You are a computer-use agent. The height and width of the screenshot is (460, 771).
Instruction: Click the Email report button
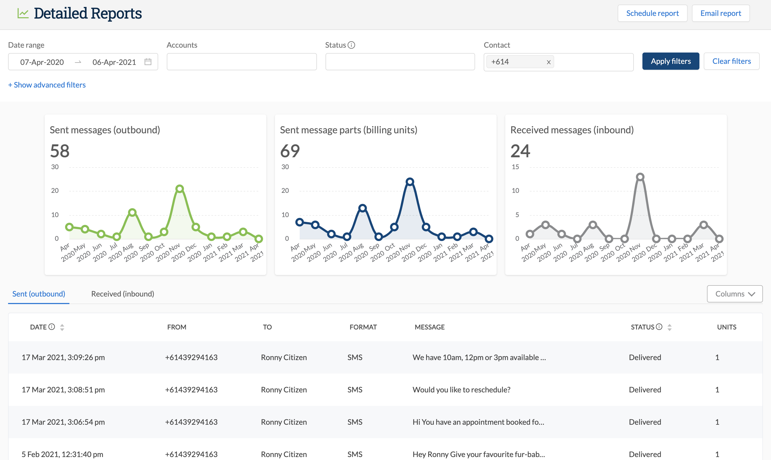click(720, 13)
